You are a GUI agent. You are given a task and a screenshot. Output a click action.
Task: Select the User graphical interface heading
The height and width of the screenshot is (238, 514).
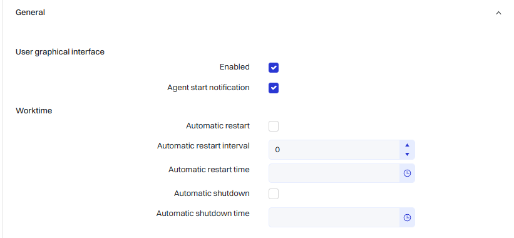coord(60,52)
